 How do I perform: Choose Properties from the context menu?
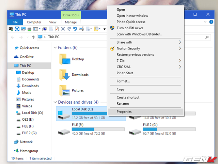124,111
